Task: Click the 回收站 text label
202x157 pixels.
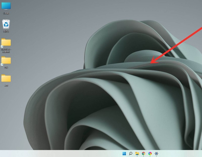Action: click(x=6, y=31)
